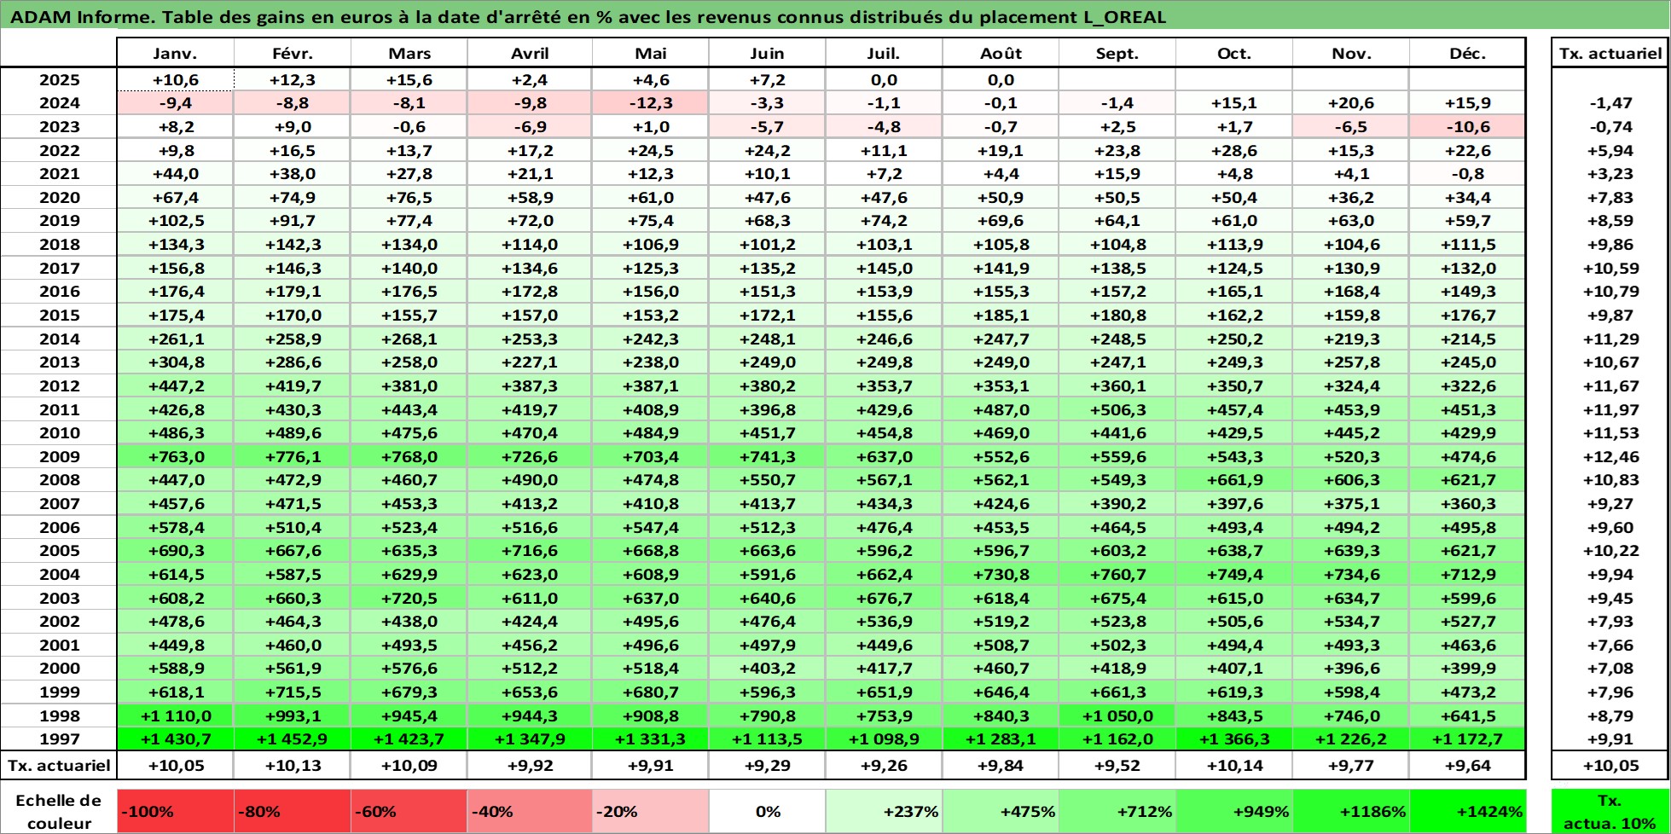Click the Avril column header
Image resolution: width=1671 pixels, height=834 pixels.
click(x=530, y=53)
